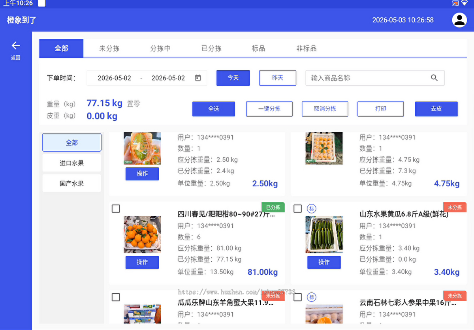Select the 进口水果 category

click(x=72, y=163)
